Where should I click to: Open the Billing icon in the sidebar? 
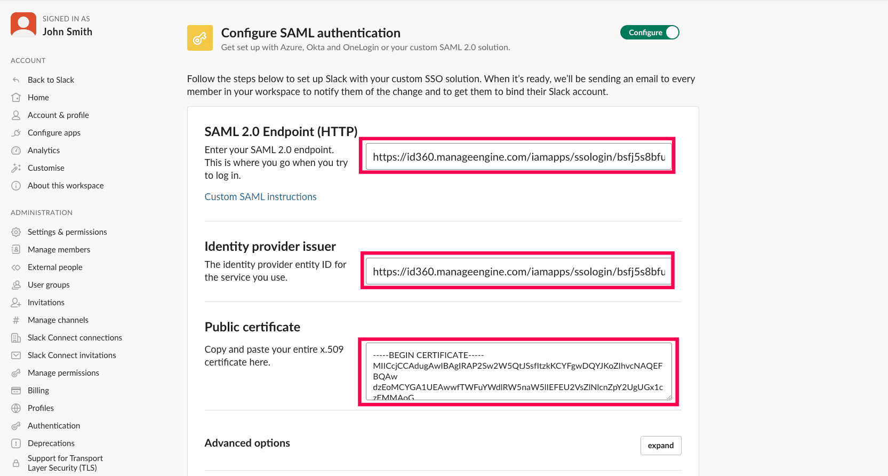coord(17,390)
